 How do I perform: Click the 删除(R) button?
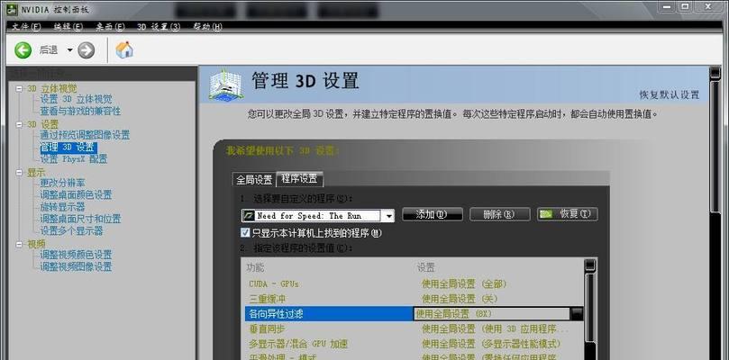click(x=500, y=214)
